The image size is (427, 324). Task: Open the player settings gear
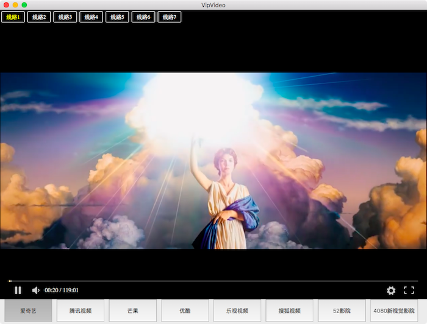(391, 291)
